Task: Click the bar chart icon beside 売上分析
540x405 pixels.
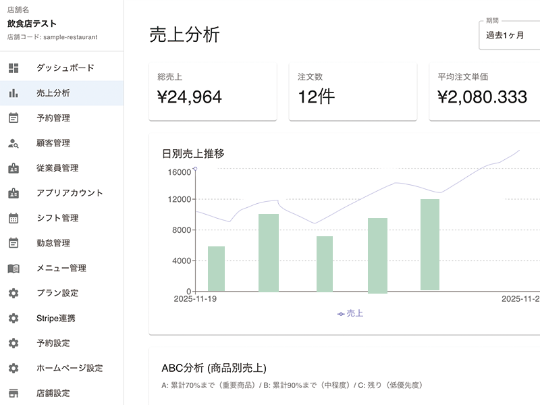Action: click(13, 92)
